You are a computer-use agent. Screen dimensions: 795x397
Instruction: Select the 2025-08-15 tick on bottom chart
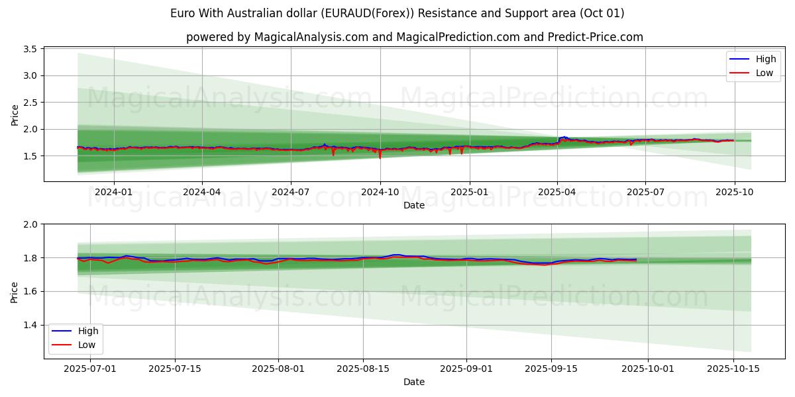click(362, 369)
